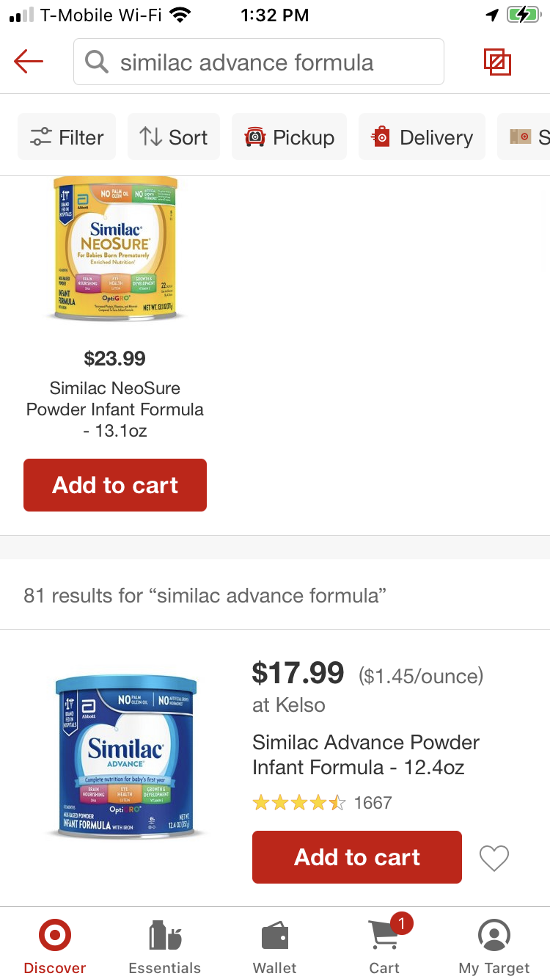This screenshot has height=979, width=550.
Task: Tap the barcode scanner icon
Action: [497, 62]
